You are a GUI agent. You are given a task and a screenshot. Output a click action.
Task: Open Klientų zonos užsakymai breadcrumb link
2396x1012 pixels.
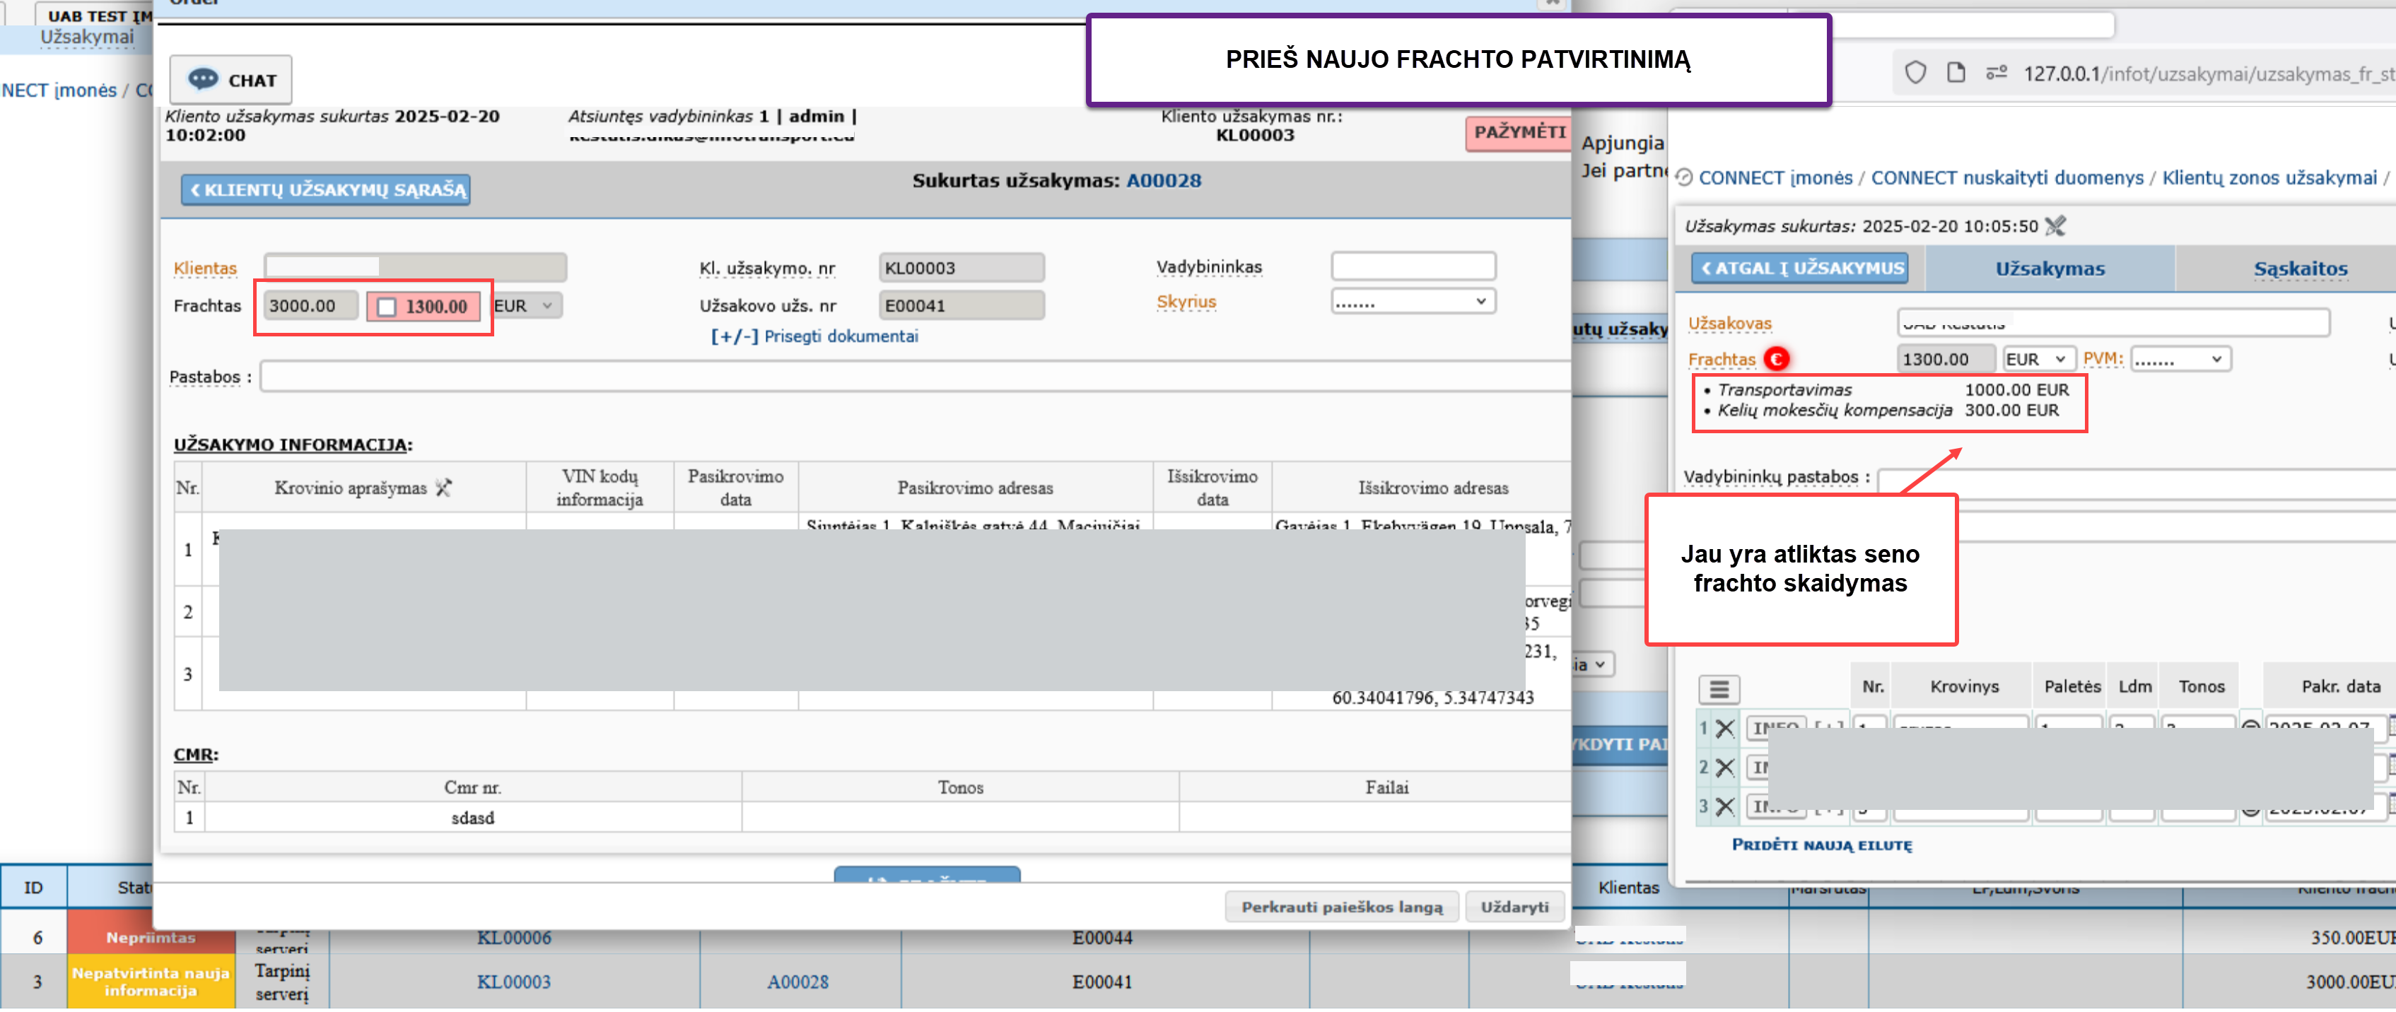pyautogui.click(x=2269, y=177)
